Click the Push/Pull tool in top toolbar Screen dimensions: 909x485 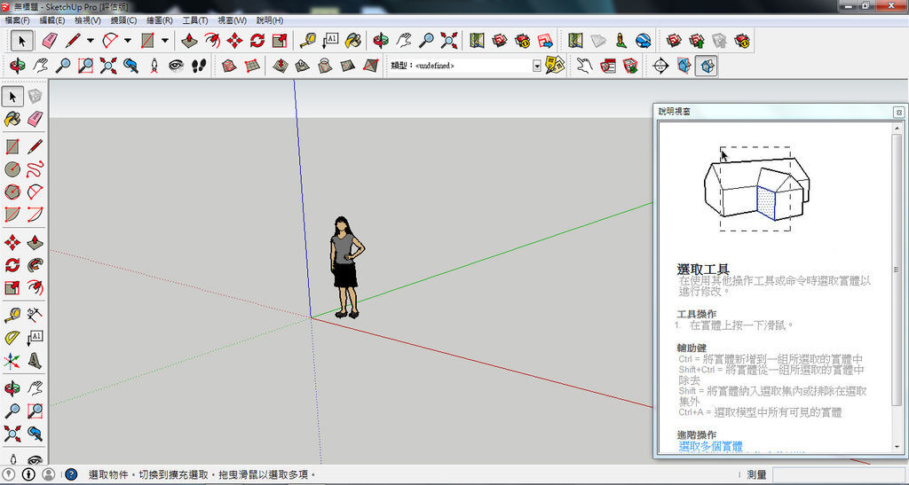click(x=189, y=41)
